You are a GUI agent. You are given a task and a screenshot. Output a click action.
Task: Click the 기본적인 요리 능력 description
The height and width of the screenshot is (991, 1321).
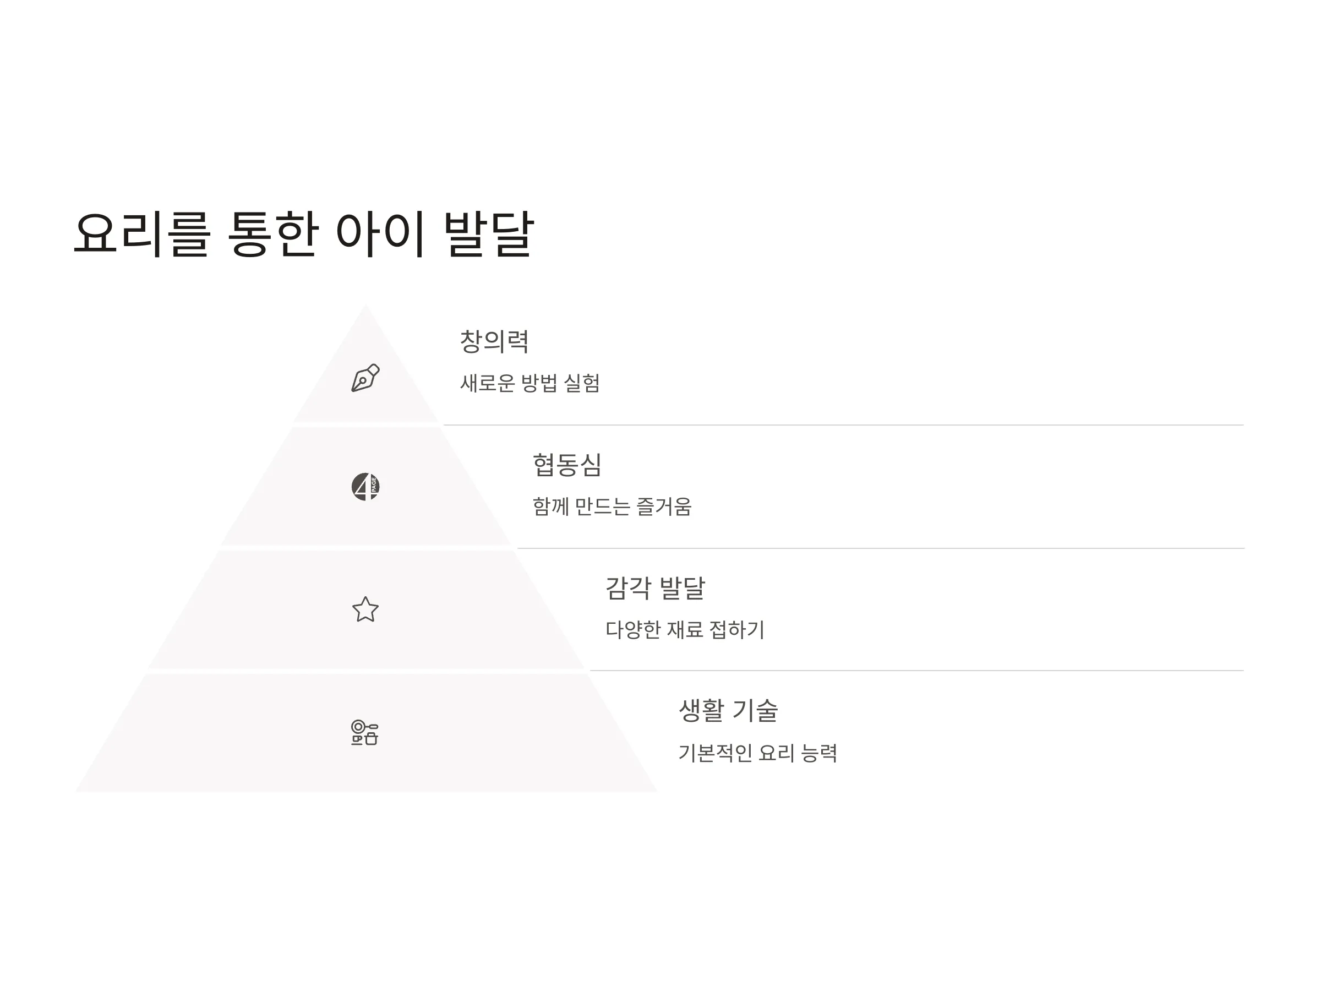point(758,753)
